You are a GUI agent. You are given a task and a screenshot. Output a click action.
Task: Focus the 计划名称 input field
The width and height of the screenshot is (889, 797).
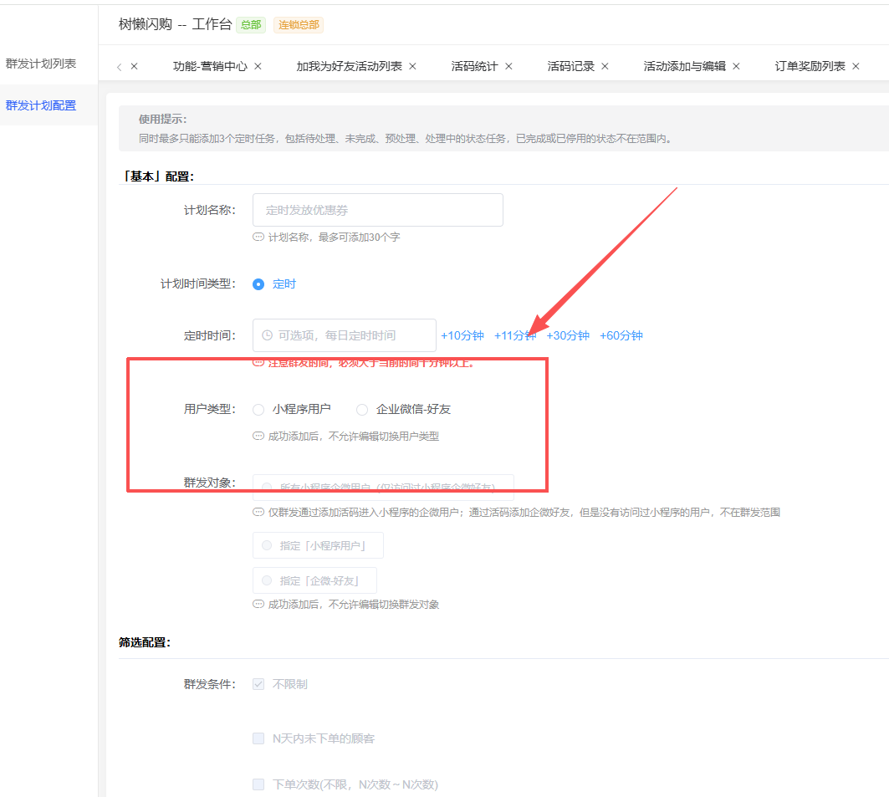(377, 210)
